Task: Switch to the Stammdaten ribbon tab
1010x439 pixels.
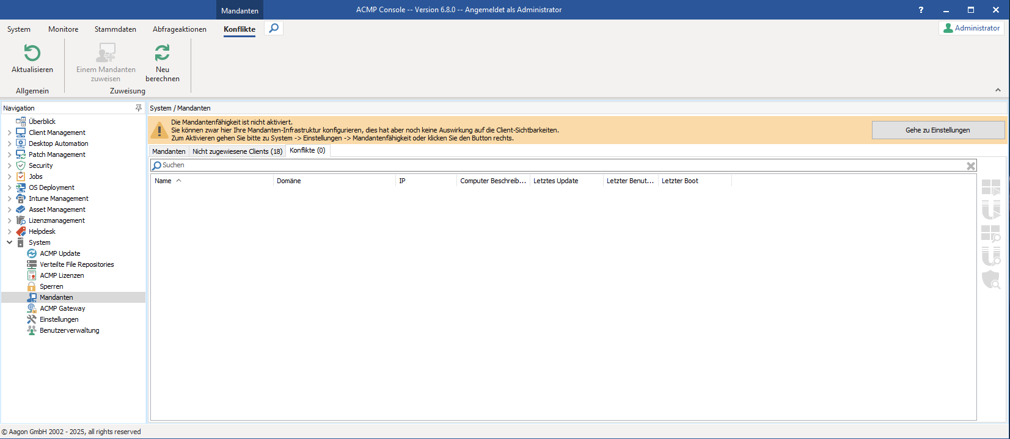Action: (x=115, y=29)
